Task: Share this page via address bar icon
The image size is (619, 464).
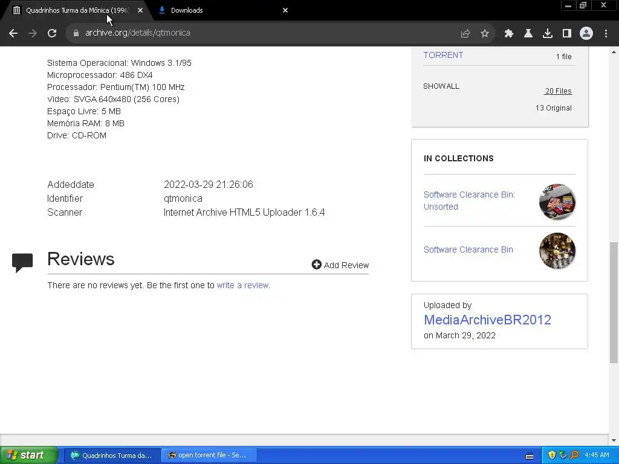Action: click(465, 34)
